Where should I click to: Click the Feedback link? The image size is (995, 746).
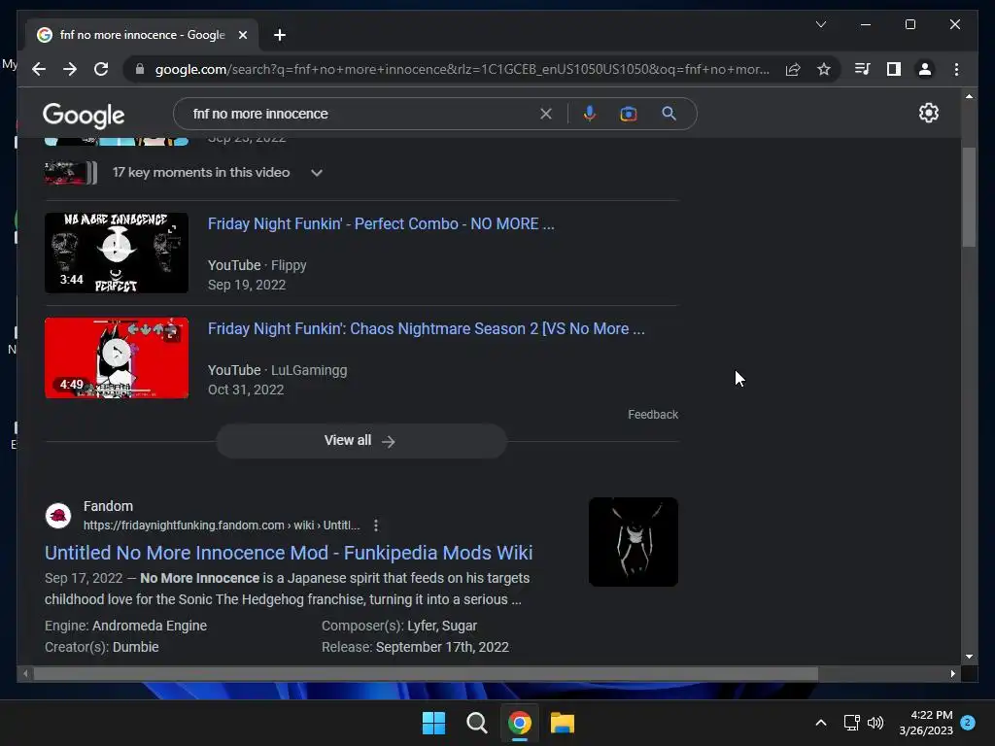pos(653,414)
